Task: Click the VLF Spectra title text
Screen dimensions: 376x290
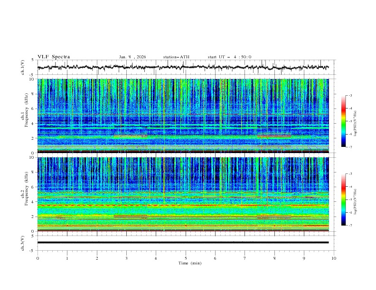Action: coord(54,56)
